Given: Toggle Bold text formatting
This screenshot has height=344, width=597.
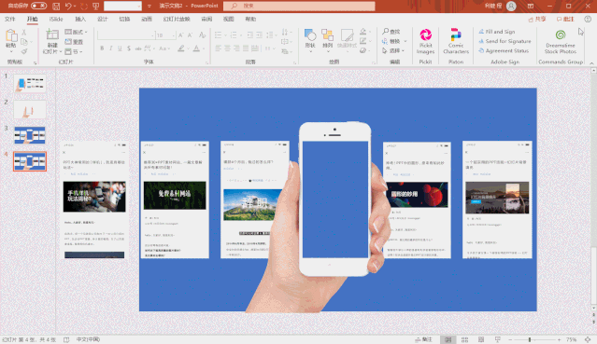Looking at the screenshot, I should [102, 48].
